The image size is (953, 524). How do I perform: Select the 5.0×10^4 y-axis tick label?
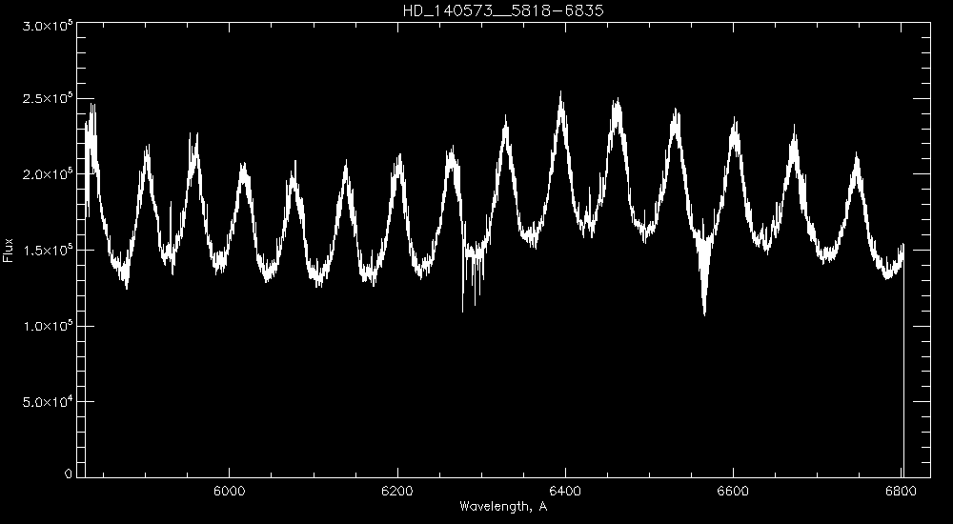(48, 403)
